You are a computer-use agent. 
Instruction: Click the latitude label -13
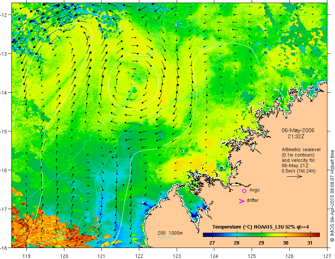pyautogui.click(x=4, y=54)
